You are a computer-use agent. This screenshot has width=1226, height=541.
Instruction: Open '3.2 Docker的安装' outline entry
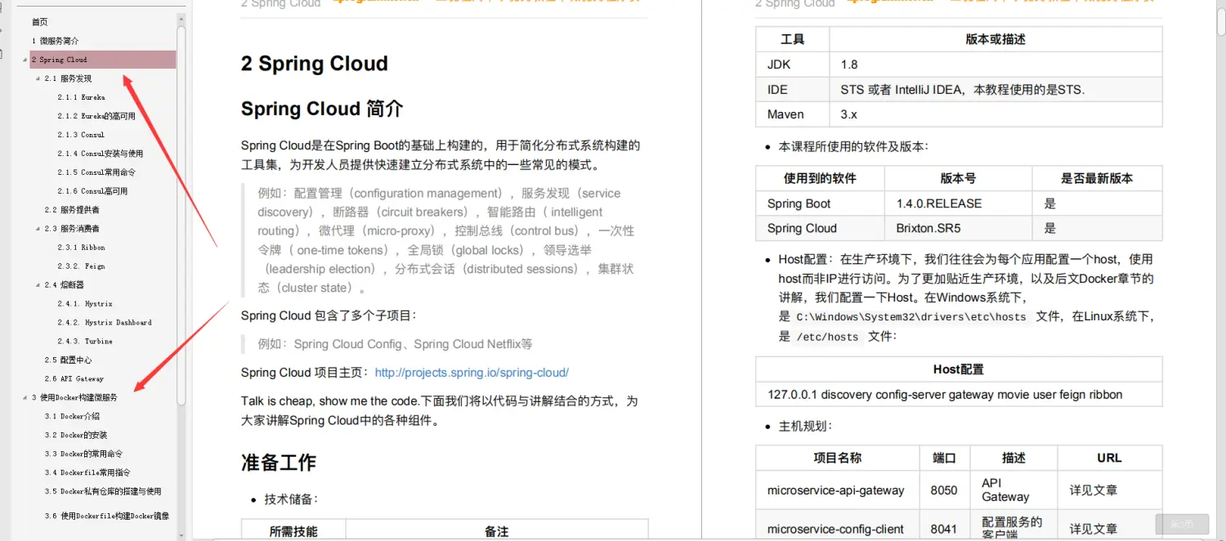76,436
